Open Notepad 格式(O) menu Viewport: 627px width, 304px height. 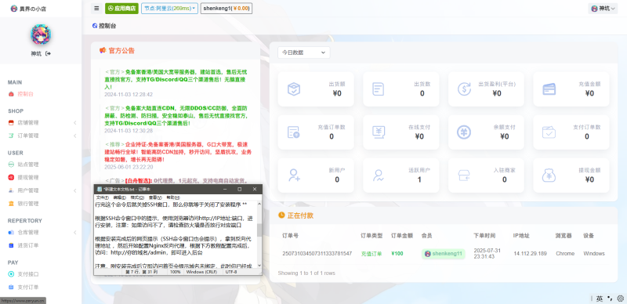[137, 197]
